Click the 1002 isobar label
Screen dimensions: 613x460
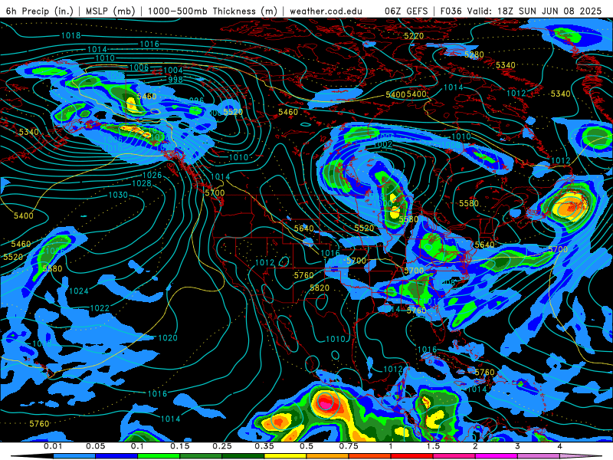[x=382, y=144]
